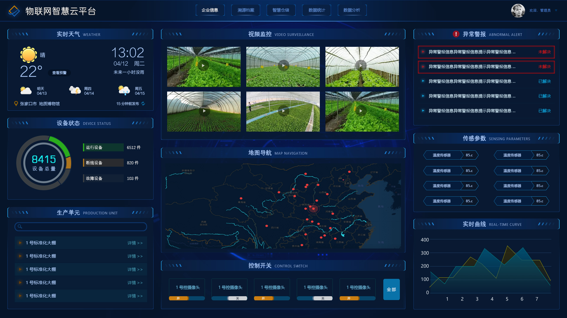This screenshot has height=318, width=567.
Task: Toggle the fourth 1号控摄像头 switch on
Action: (x=315, y=298)
